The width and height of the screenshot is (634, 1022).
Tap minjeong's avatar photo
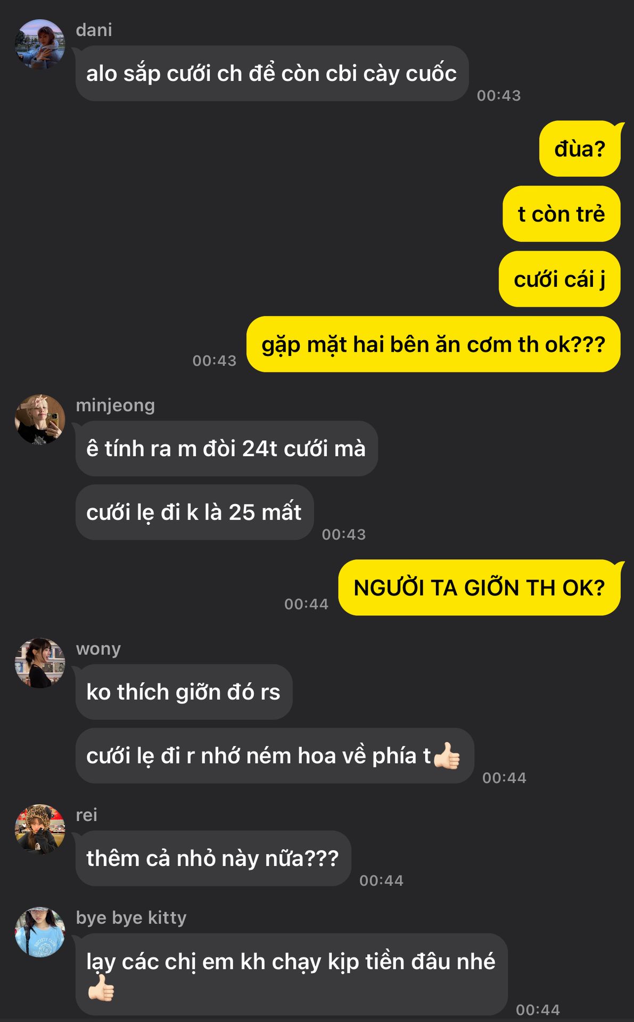40,419
